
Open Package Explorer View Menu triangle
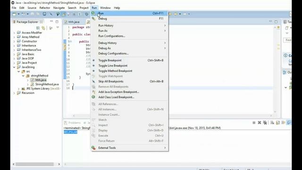pyautogui.click(x=58, y=27)
